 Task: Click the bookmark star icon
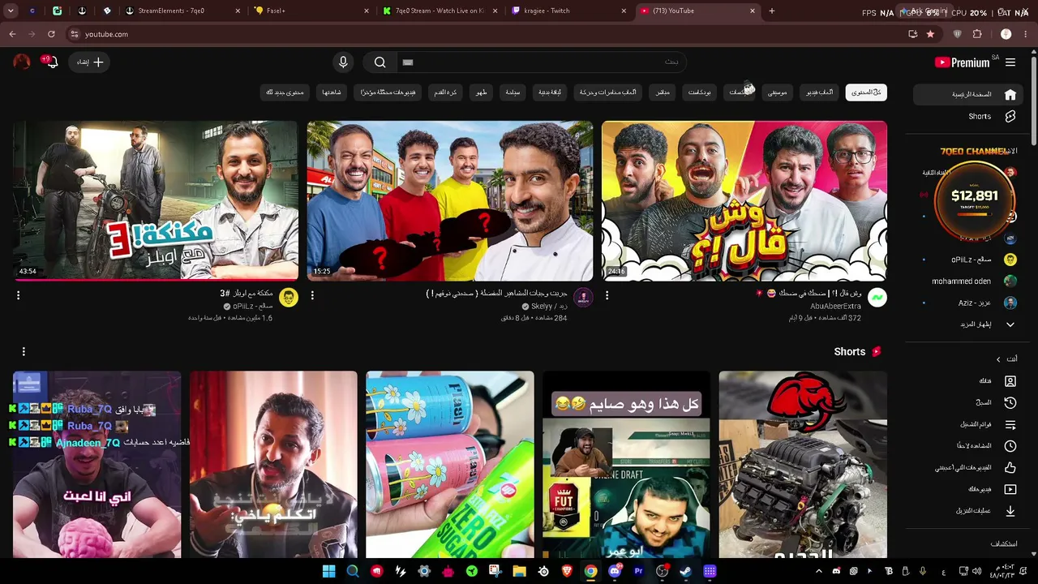coord(930,34)
